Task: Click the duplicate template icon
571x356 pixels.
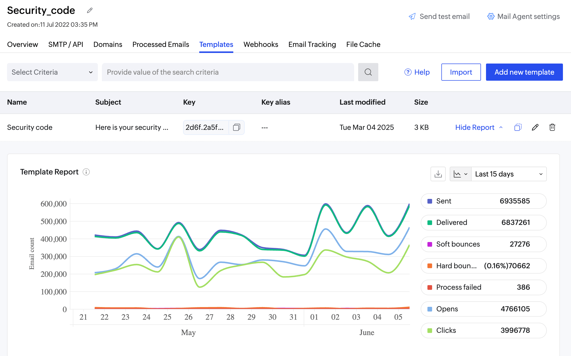Action: (x=518, y=127)
